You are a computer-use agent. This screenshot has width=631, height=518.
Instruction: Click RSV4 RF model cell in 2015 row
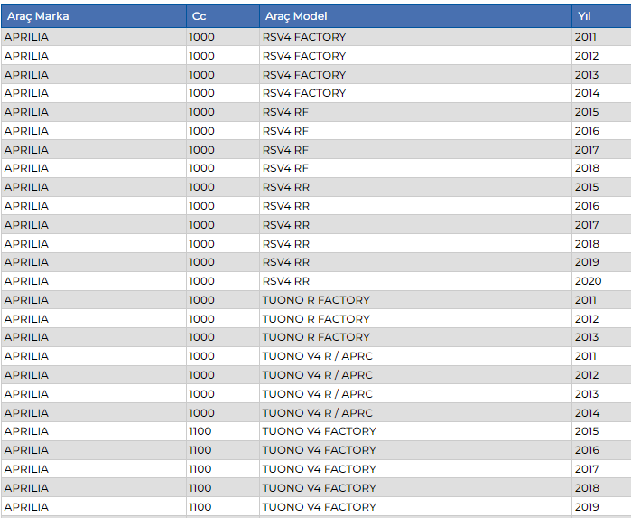pyautogui.click(x=285, y=112)
